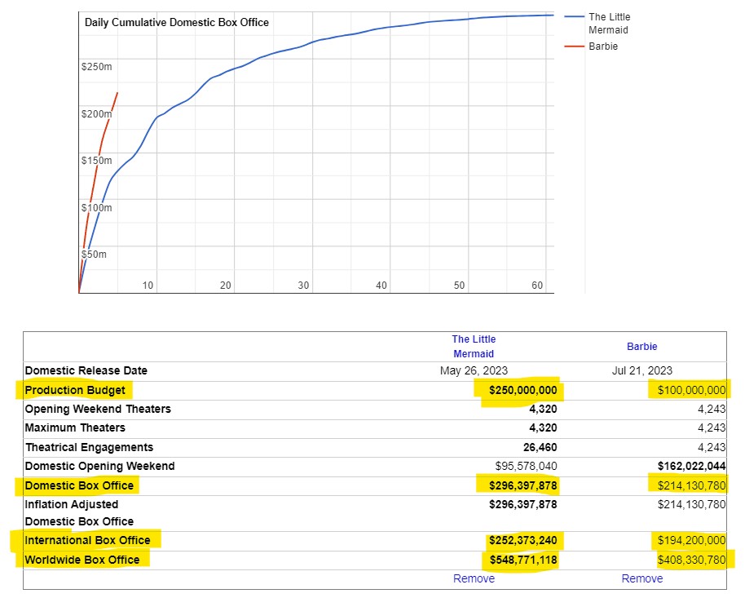745x598 pixels.
Task: Click the day 60 x-axis label
Action: pyautogui.click(x=537, y=285)
